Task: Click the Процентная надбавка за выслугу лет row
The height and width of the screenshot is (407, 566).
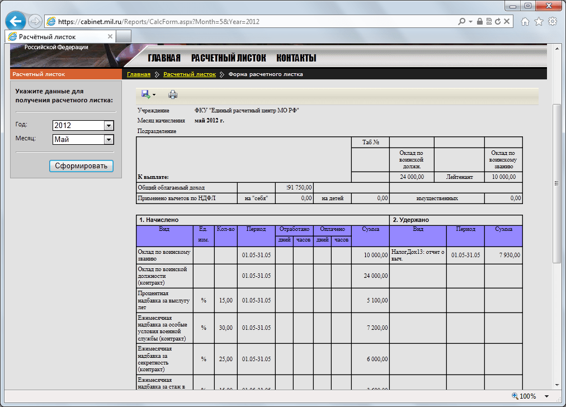Action: [x=263, y=300]
